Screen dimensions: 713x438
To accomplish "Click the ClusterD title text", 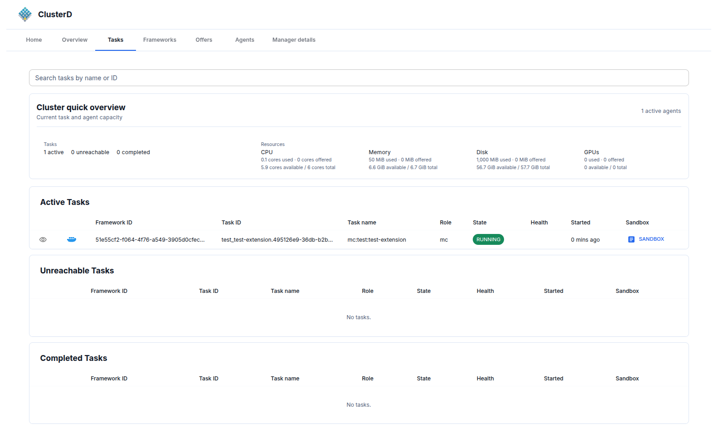I will click(55, 15).
